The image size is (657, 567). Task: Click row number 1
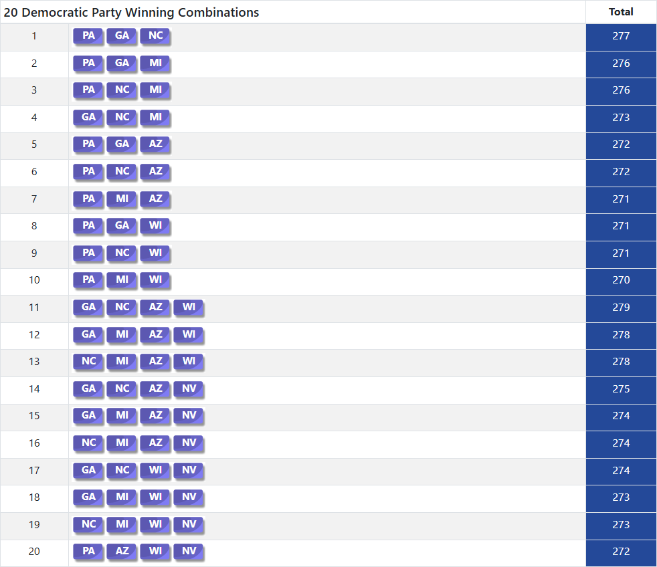click(x=34, y=36)
